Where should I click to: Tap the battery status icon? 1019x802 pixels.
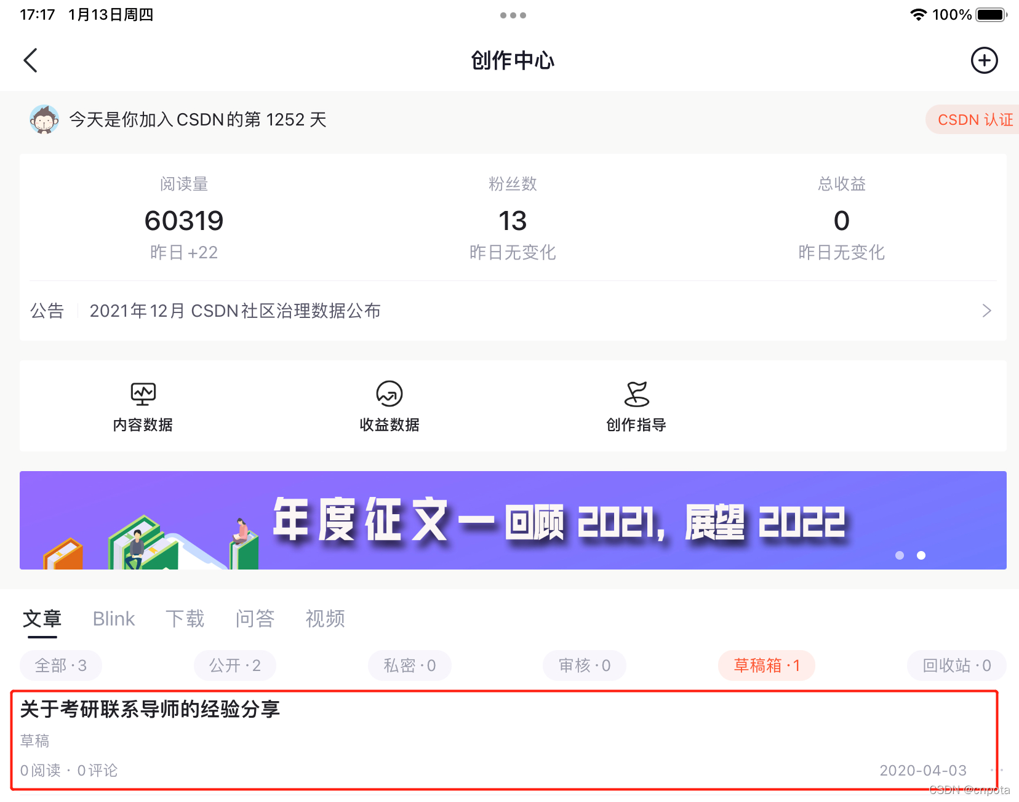pos(991,15)
